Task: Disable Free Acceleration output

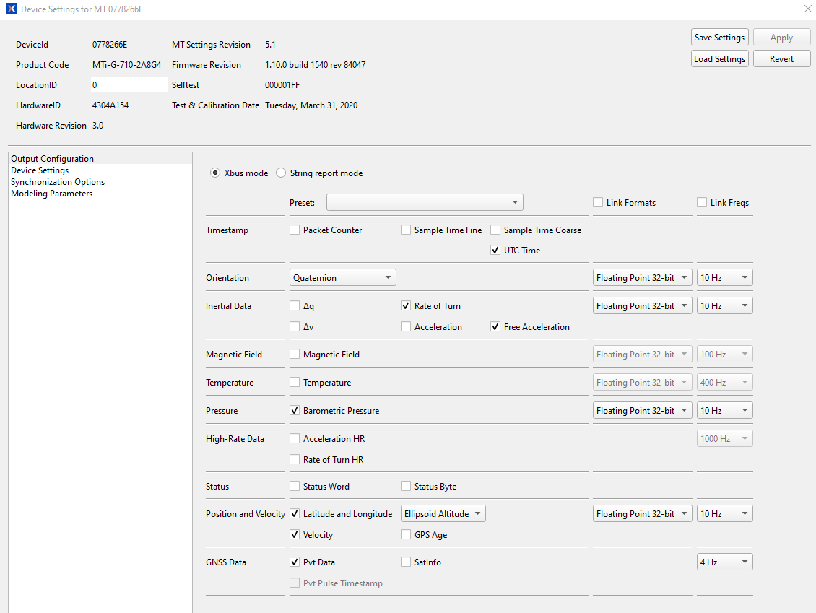Action: tap(495, 326)
